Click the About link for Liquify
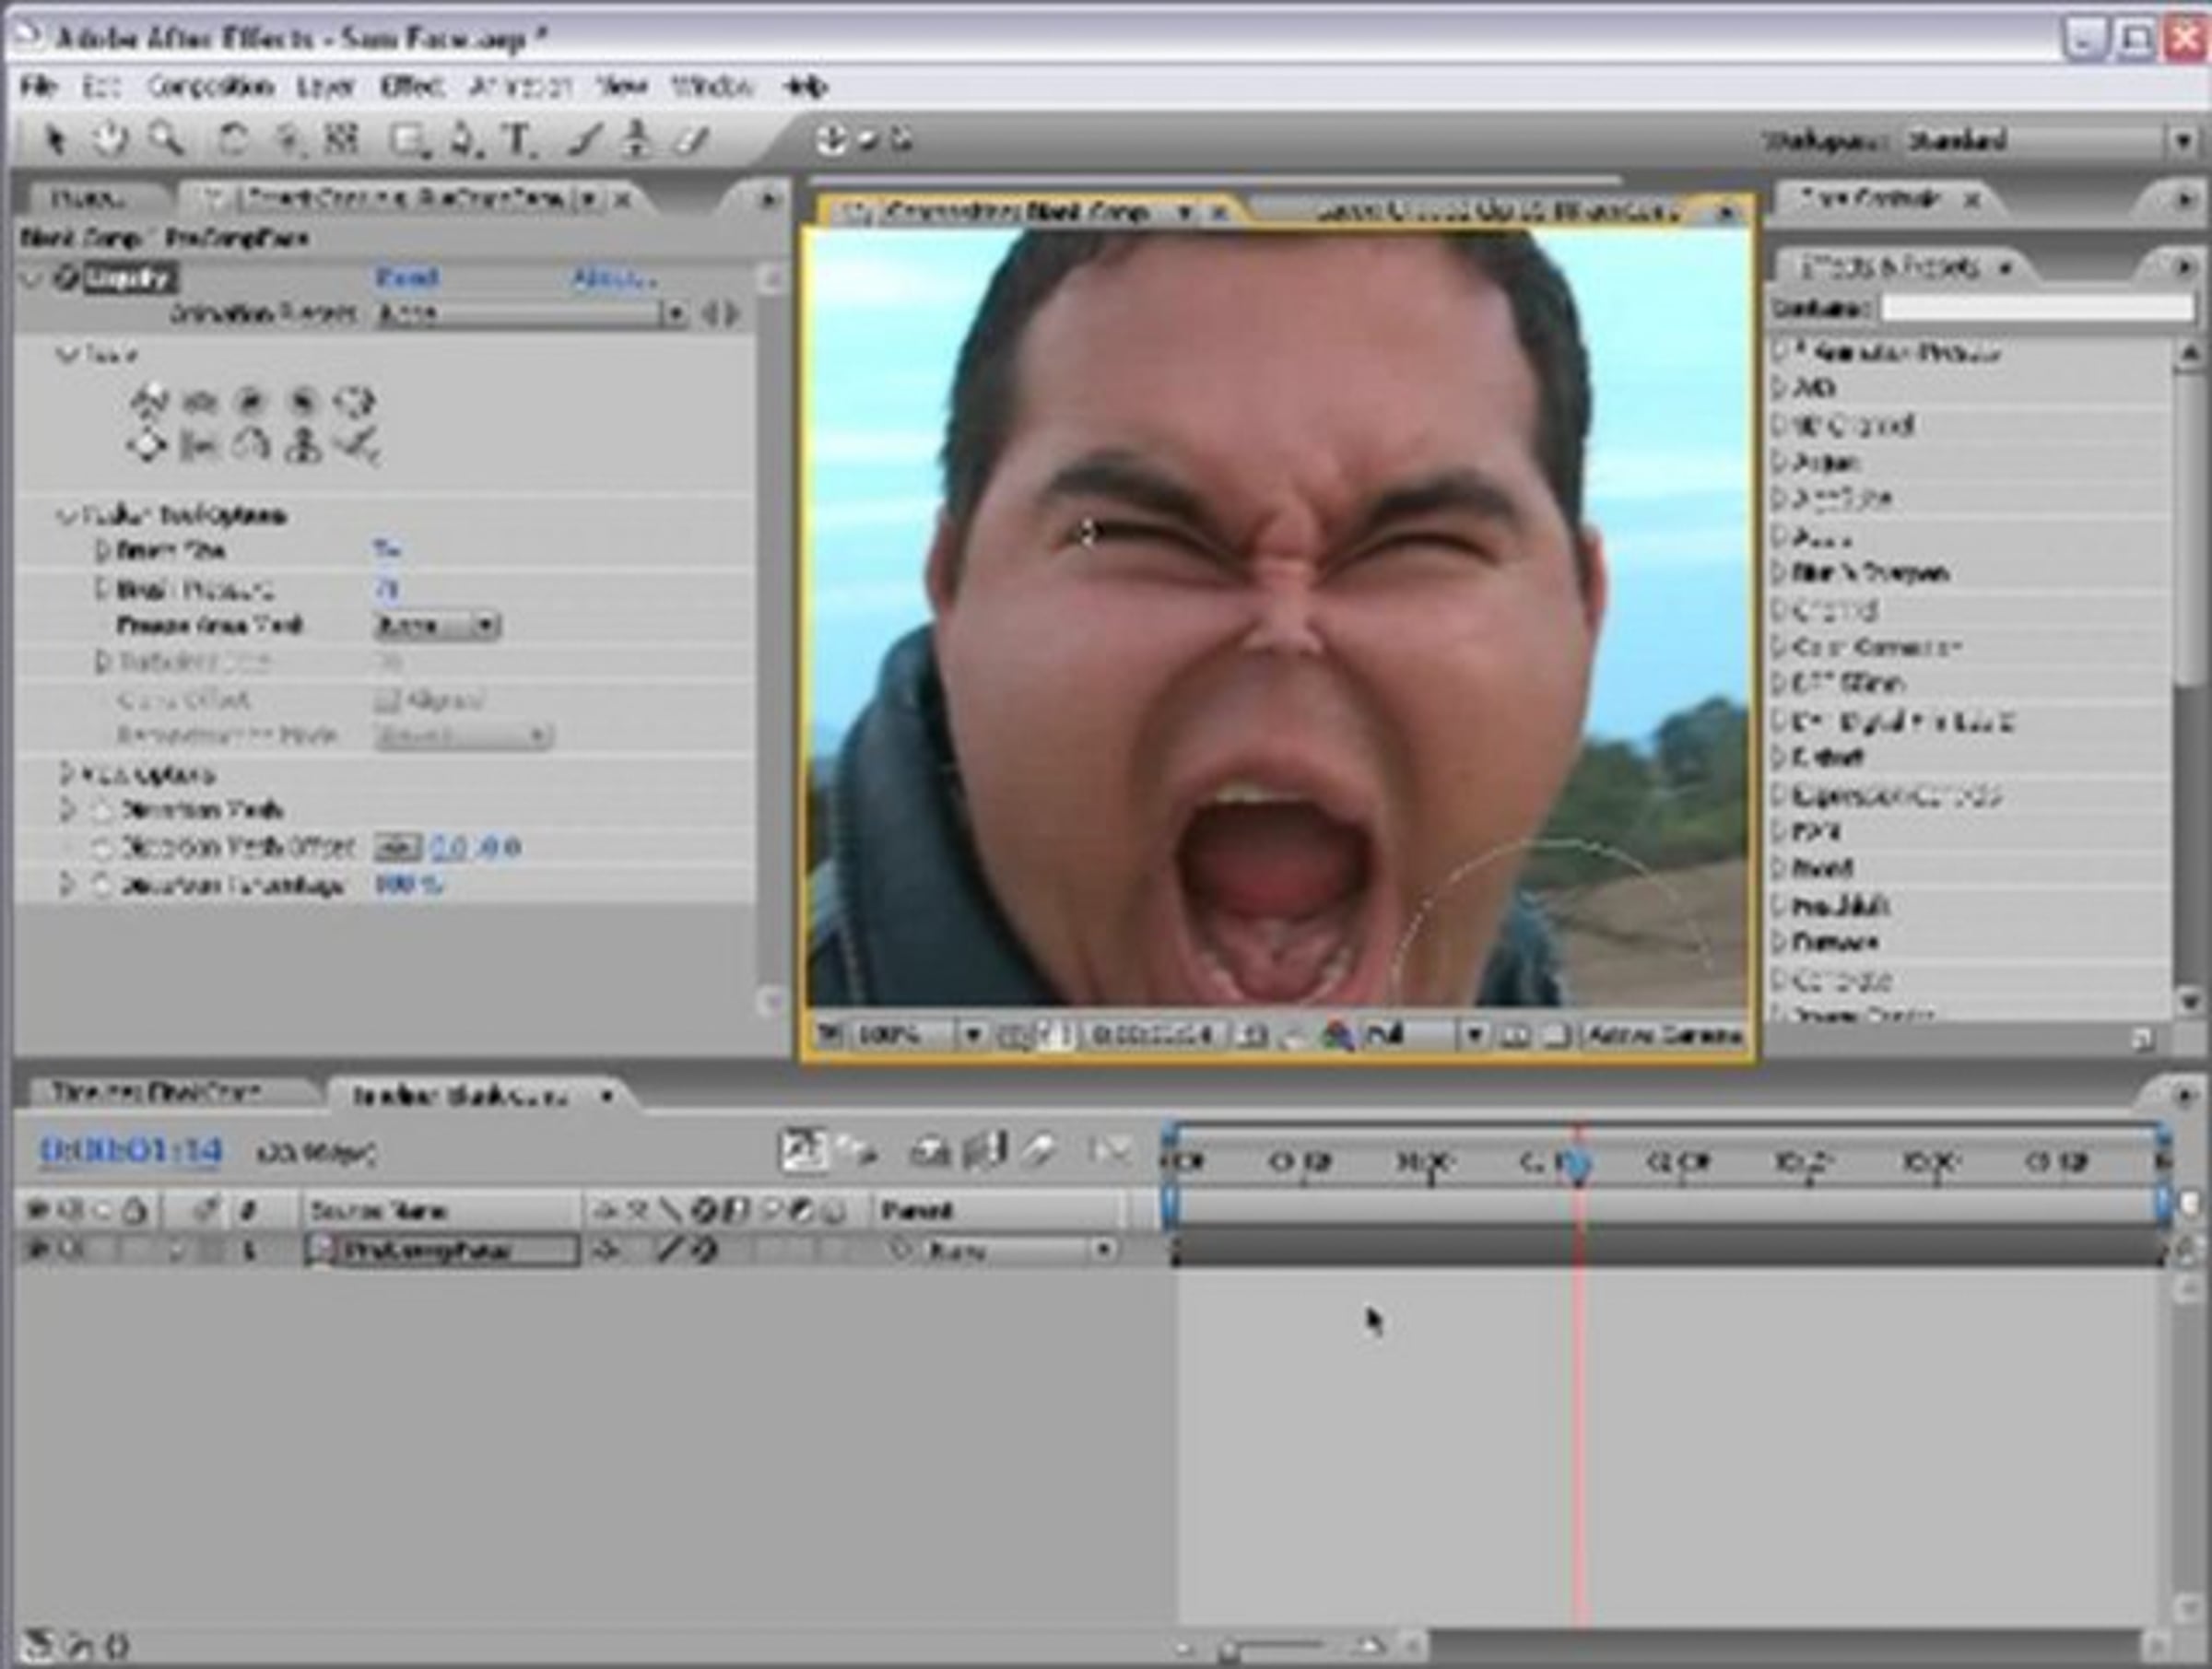 tap(614, 278)
